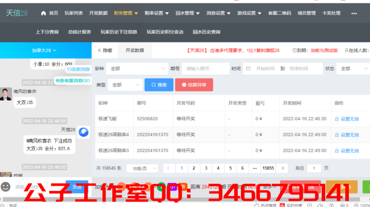The image size is (370, 207).
Task: Go to page 2
Action: (x=194, y=168)
